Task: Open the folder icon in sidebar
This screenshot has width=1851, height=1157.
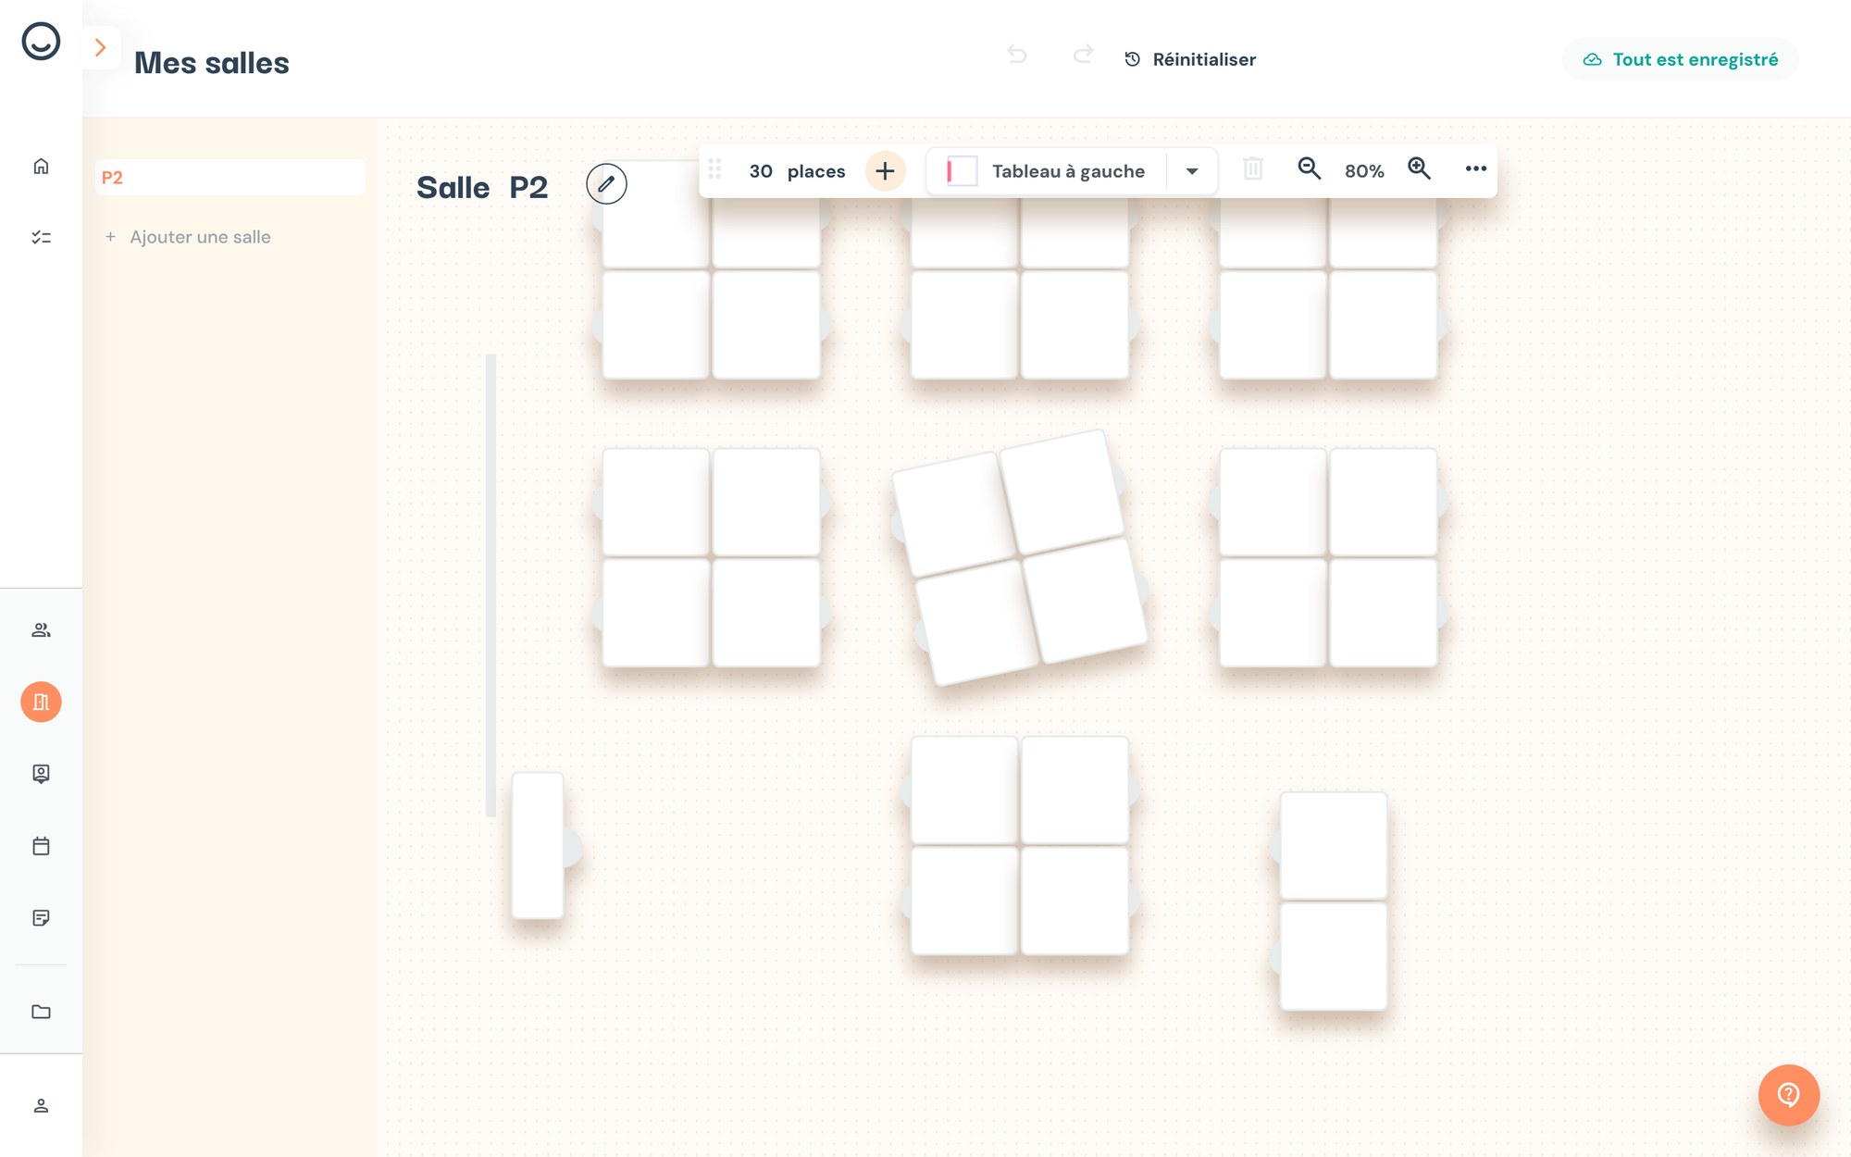Action: (x=41, y=1012)
